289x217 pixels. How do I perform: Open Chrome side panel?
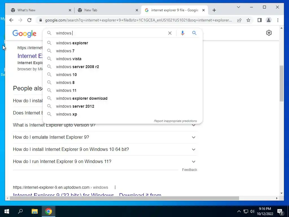point(260,20)
